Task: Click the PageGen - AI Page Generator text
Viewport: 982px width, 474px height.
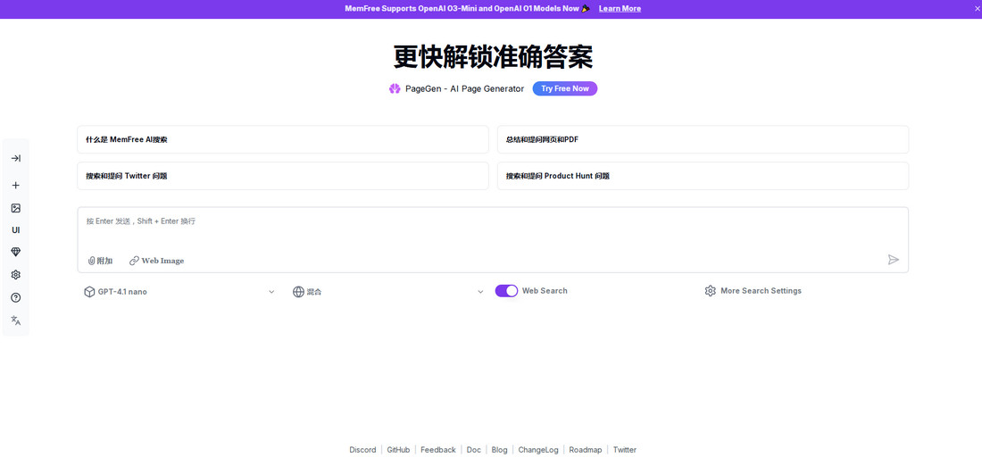Action: pos(465,89)
